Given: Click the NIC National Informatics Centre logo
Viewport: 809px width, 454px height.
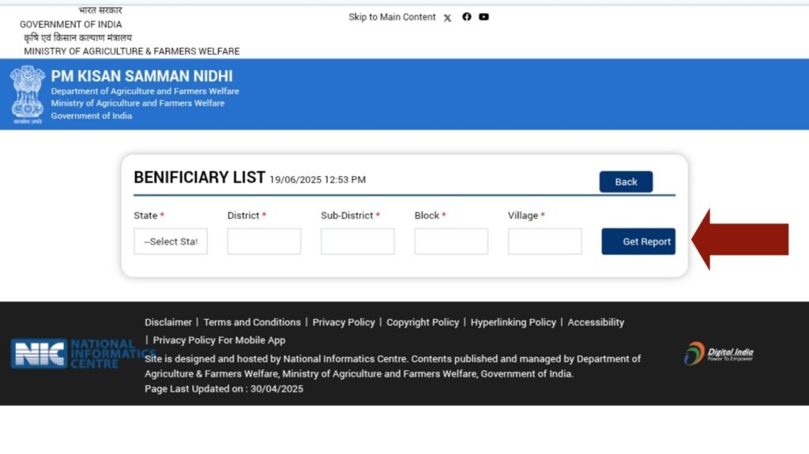Looking at the screenshot, I should click(82, 354).
